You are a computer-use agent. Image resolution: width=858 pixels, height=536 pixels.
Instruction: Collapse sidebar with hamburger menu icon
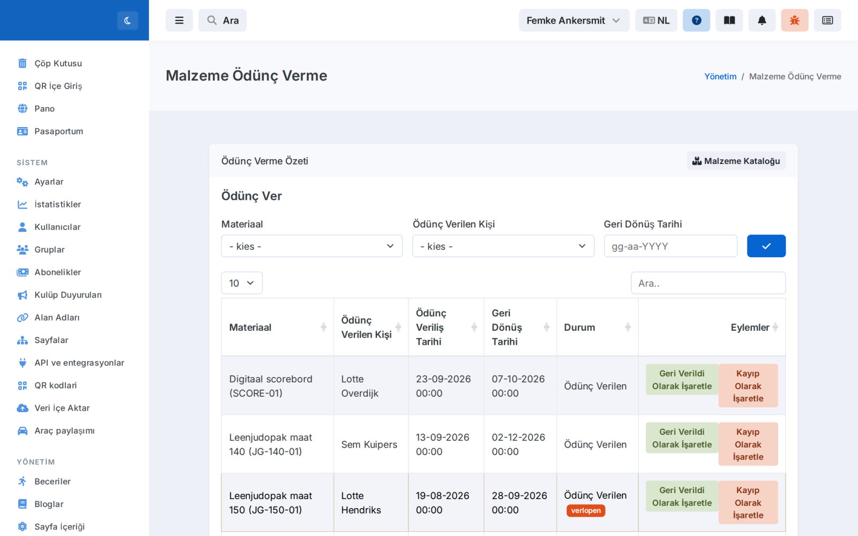[x=179, y=20]
